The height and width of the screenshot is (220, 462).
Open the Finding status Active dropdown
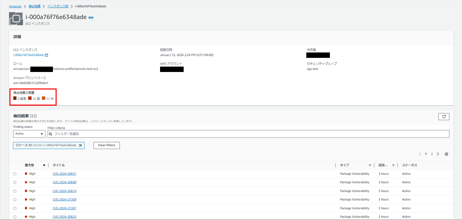click(29, 134)
